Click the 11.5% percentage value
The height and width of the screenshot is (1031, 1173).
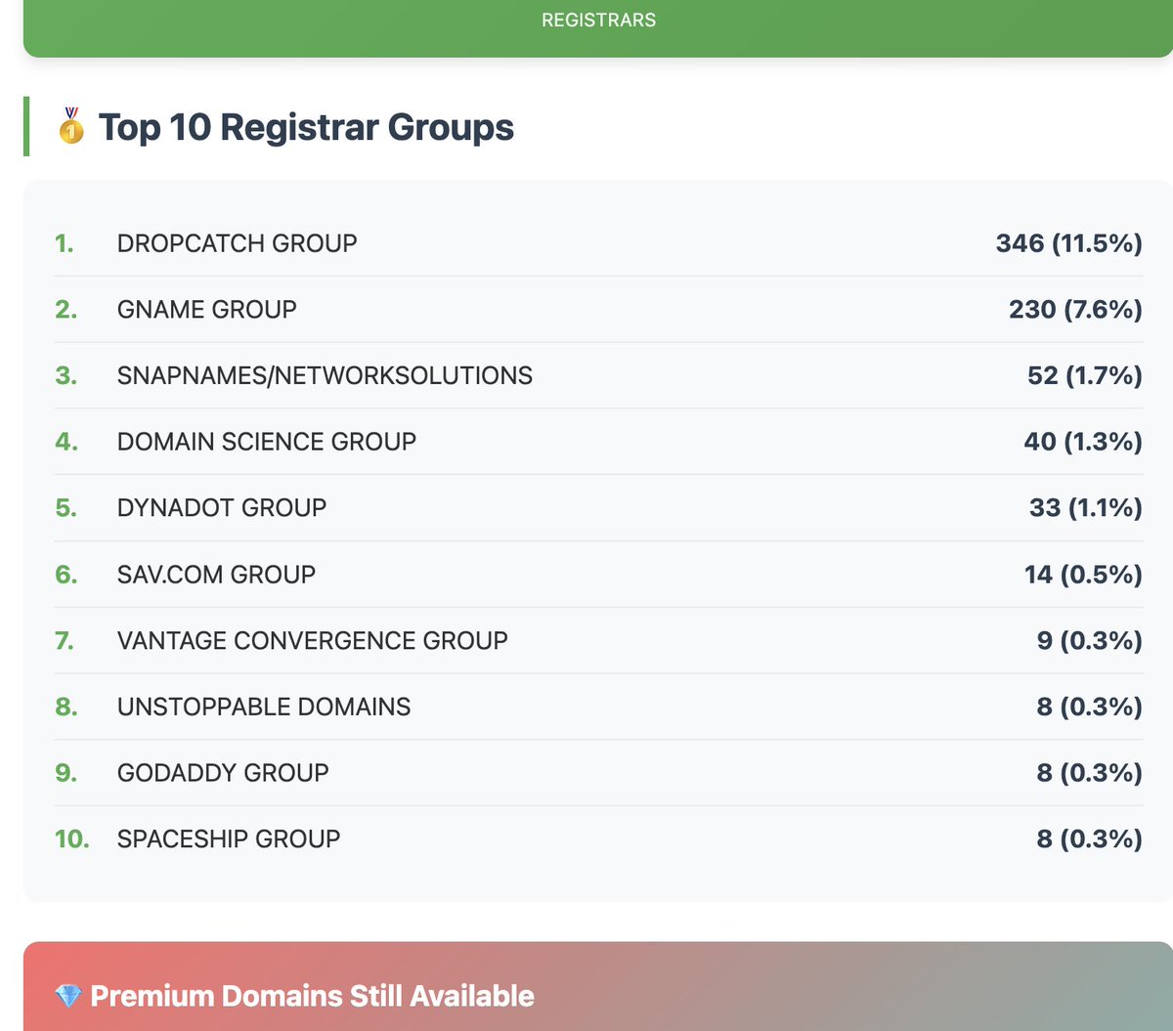click(x=1095, y=242)
